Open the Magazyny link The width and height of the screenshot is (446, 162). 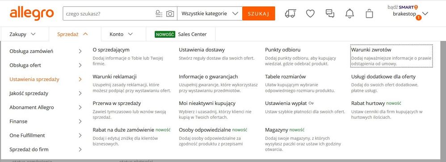[x=277, y=130]
